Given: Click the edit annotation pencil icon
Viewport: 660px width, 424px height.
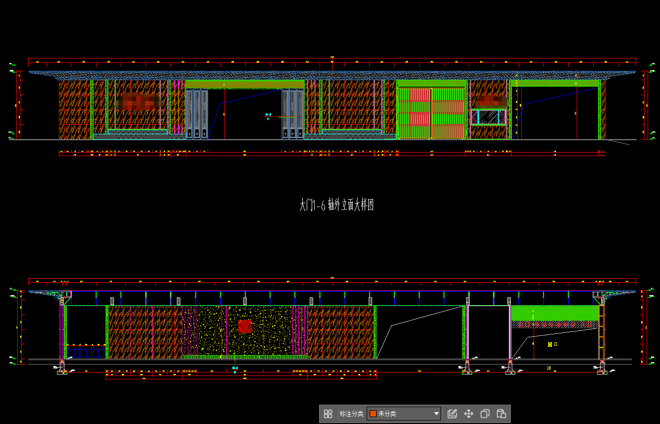Looking at the screenshot, I should click(x=452, y=414).
